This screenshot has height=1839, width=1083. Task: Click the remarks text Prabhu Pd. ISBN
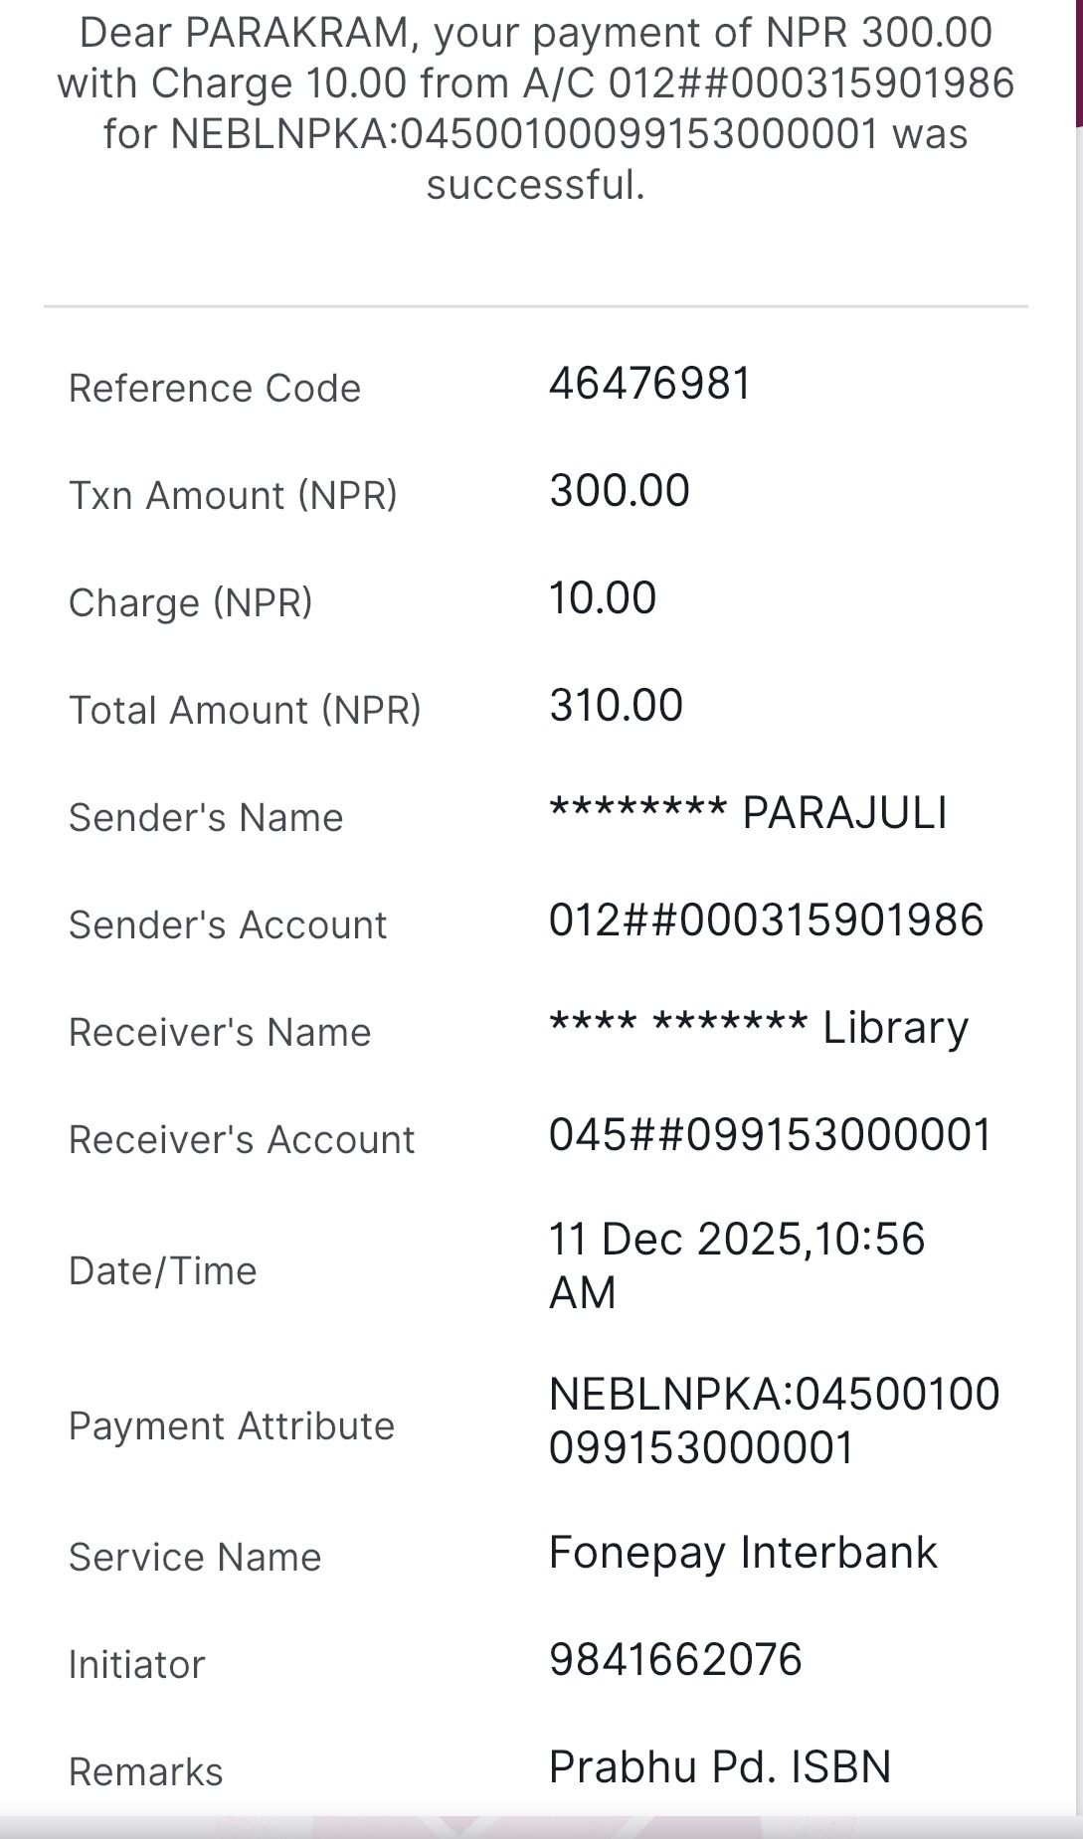pyautogui.click(x=719, y=1767)
